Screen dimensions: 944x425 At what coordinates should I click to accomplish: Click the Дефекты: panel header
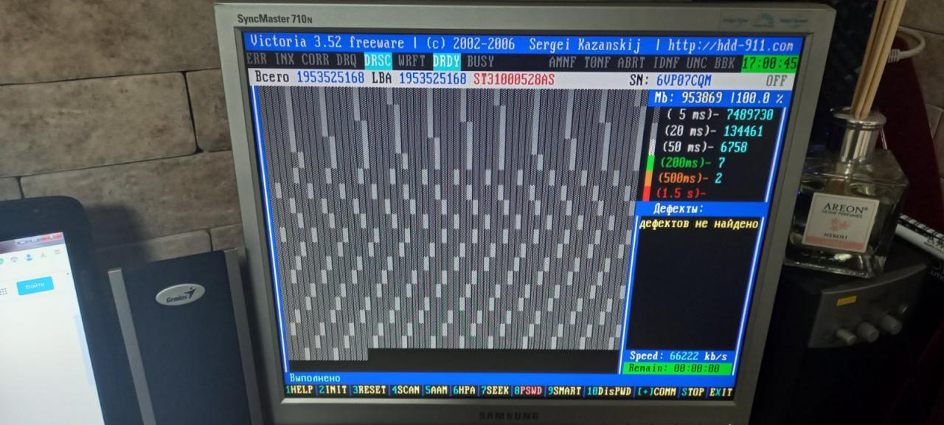[x=678, y=210]
